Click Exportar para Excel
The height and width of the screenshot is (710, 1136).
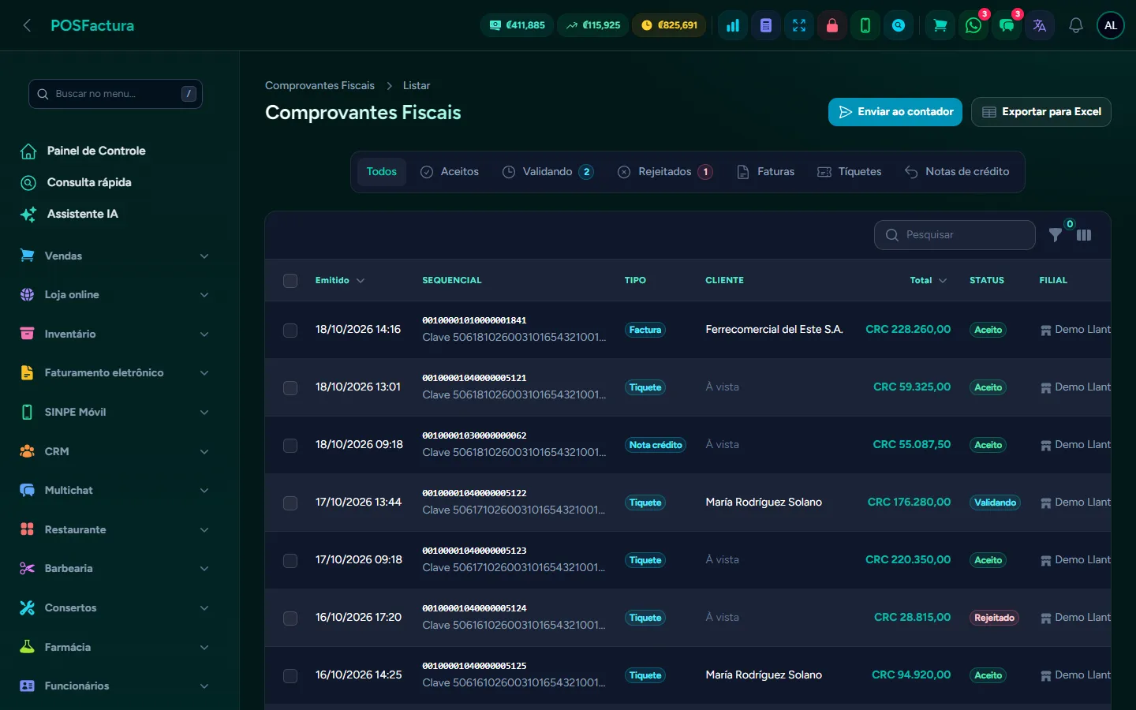tap(1041, 112)
